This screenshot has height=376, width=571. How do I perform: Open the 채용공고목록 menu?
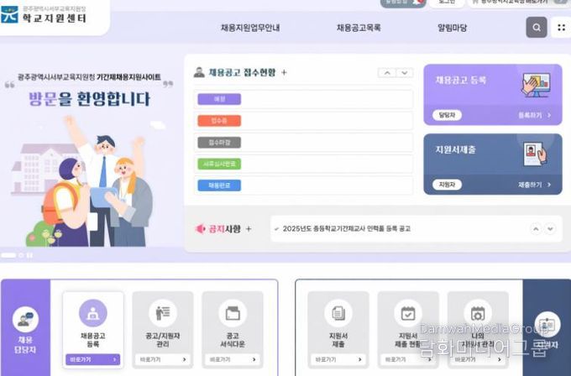359,28
